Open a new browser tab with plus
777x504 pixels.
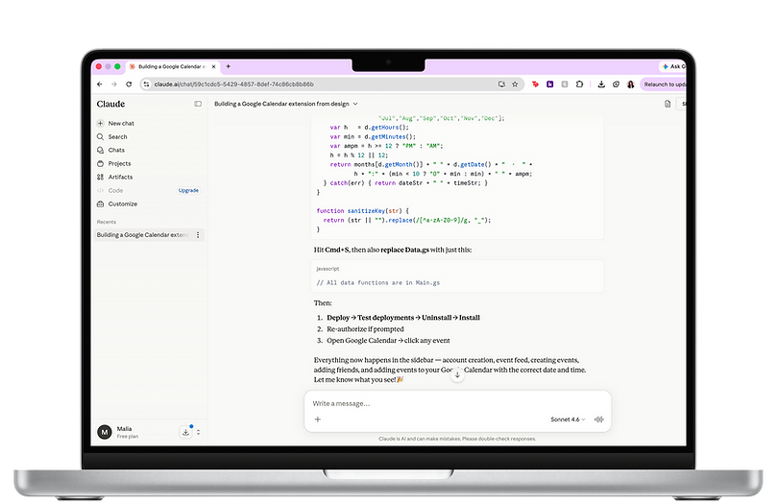tap(229, 66)
